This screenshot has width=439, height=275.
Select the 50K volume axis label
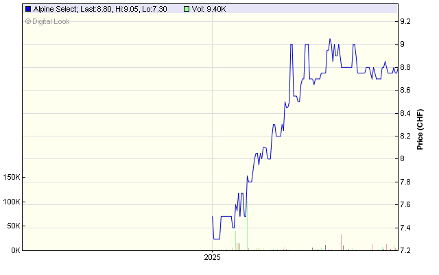(x=15, y=226)
